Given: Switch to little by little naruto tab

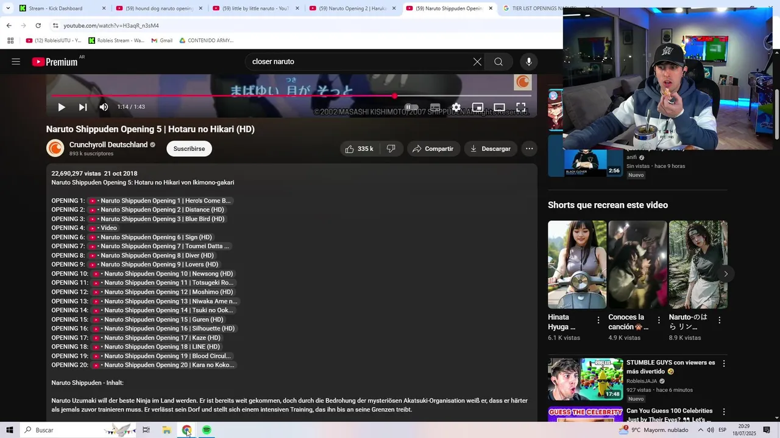Looking at the screenshot, I should click(x=256, y=9).
